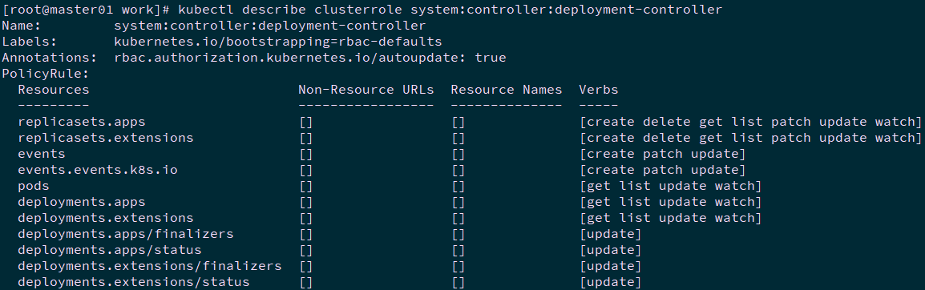Click the 'Labels:' field label
Viewport: 925px width, 290px height.
click(30, 42)
